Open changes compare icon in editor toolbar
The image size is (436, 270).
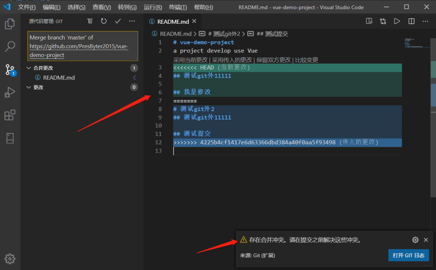click(383, 21)
